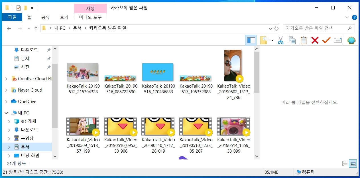360x178 pixels.
Task: Switch to large thumbnails view in status bar
Action: tap(353, 164)
